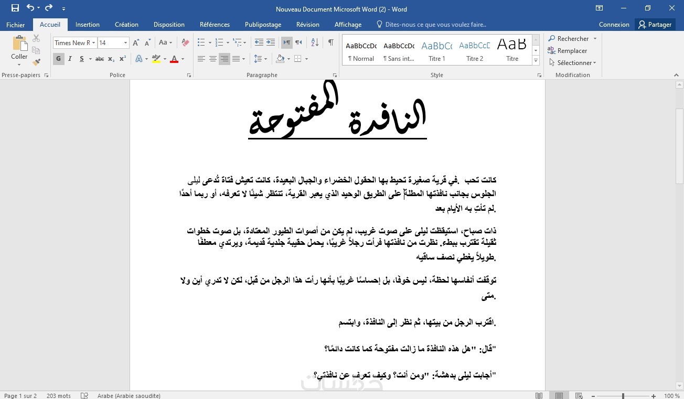Screen dimensions: 684x399
Task: Click the zoom slider handle
Action: click(x=623, y=396)
